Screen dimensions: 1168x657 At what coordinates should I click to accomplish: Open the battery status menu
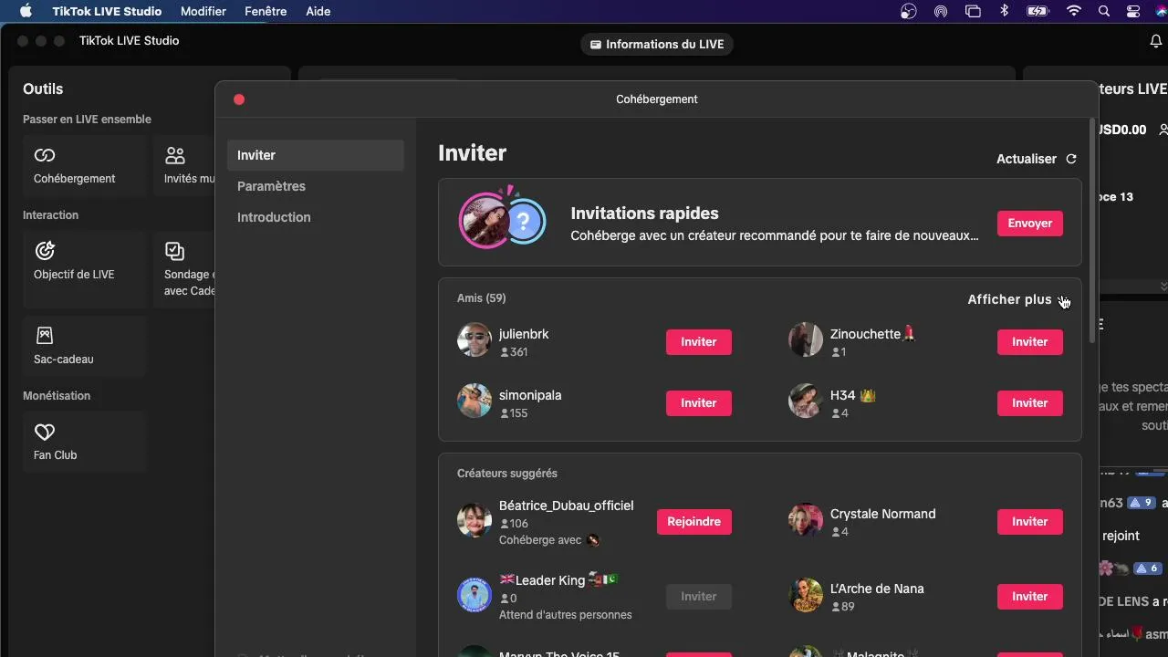[1038, 11]
